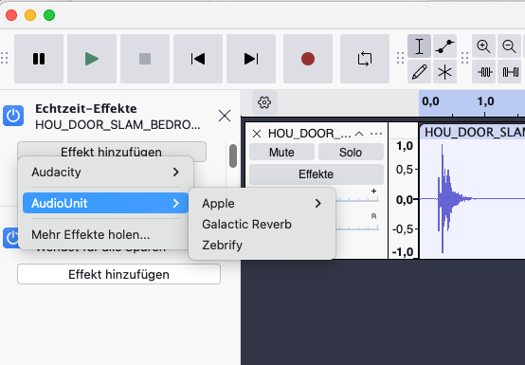Screen dimensions: 525x365
Task: Click the red Record button
Action: tap(308, 59)
